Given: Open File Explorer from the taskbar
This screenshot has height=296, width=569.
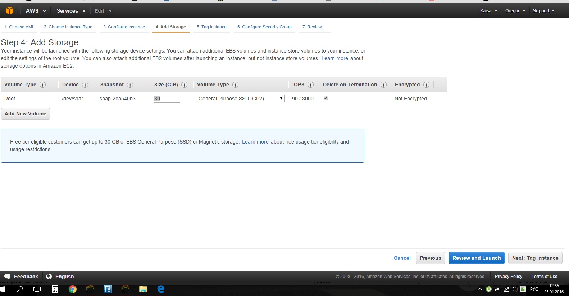Looking at the screenshot, I should [x=143, y=289].
